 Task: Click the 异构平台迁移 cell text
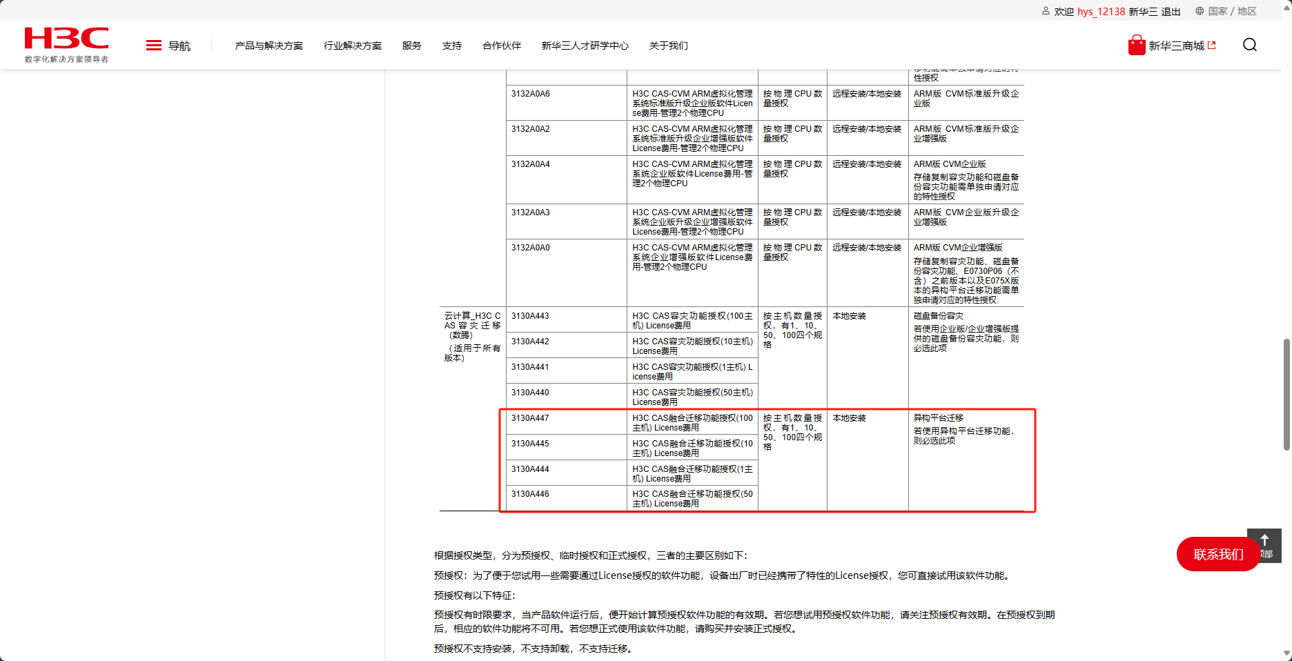click(938, 418)
